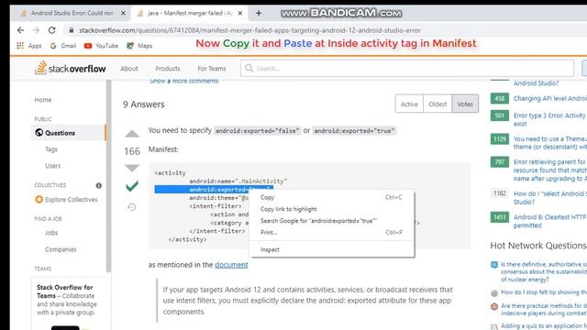Click the left sidebar scrollbar
Image resolution: width=587 pixels, height=330 pixels.
tap(108, 176)
